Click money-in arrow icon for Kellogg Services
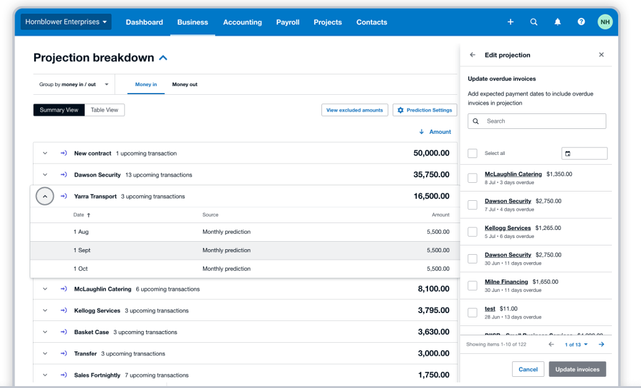This screenshot has height=388, width=641. (x=64, y=311)
